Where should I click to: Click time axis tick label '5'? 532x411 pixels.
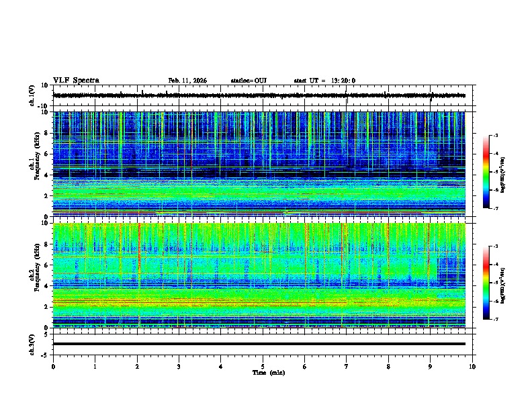pyautogui.click(x=263, y=367)
